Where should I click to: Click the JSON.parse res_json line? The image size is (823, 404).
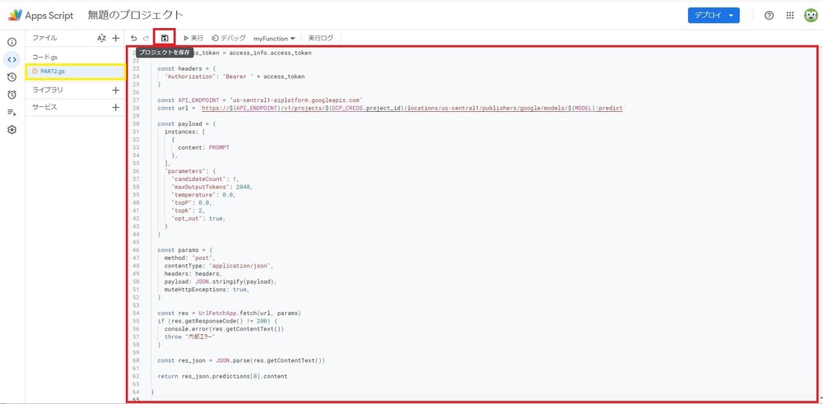pyautogui.click(x=241, y=361)
